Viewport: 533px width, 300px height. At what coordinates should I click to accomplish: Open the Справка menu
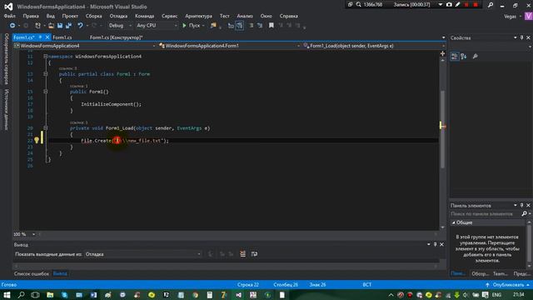[289, 16]
